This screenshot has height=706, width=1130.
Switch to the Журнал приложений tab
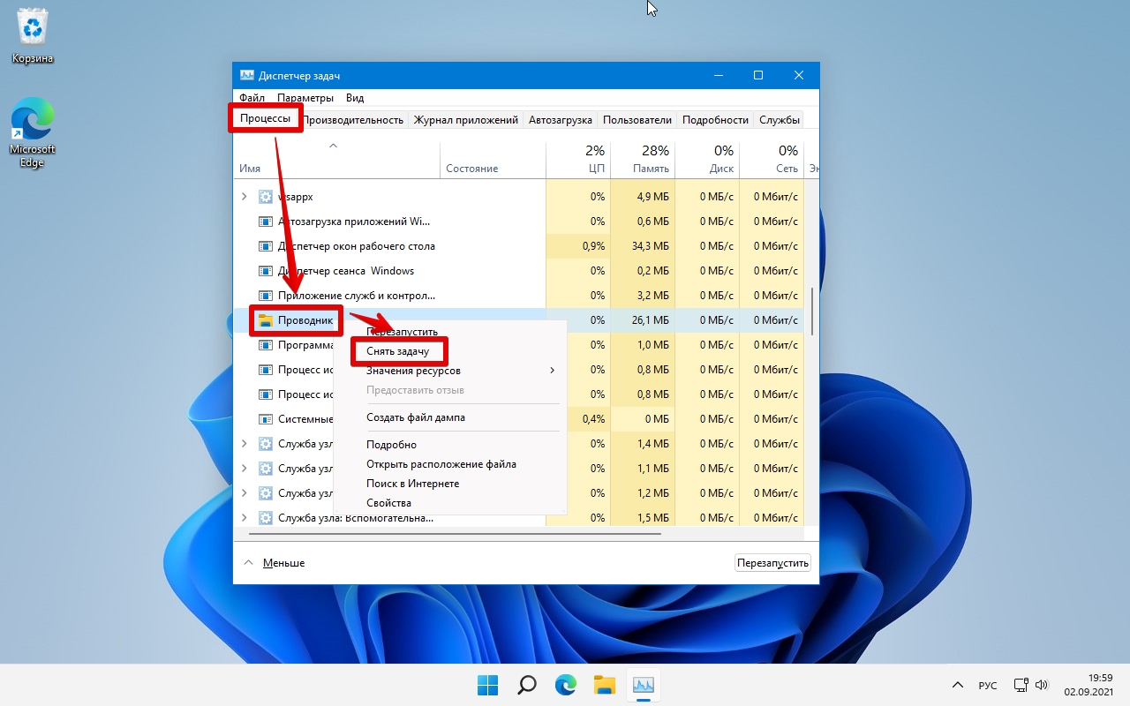(466, 120)
